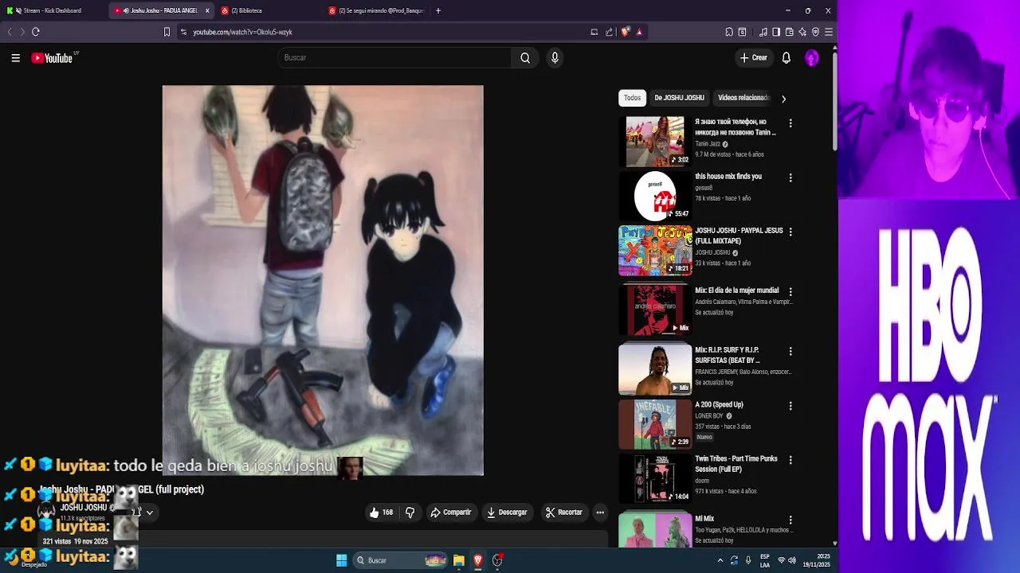Click the Windows taskbar 'Buscar' search box
Image resolution: width=1020 pixels, height=573 pixels.
401,560
